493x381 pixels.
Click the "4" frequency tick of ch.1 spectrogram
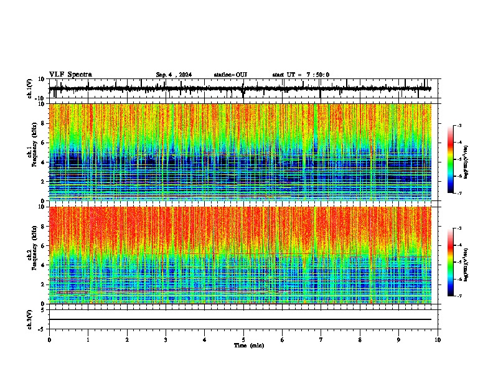(x=43, y=162)
